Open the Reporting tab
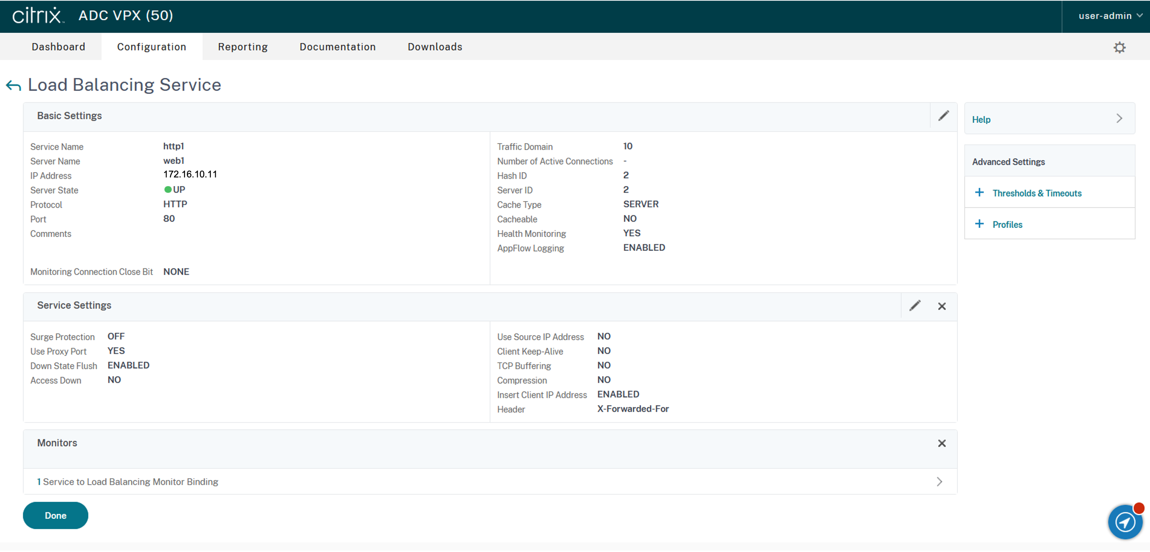Screen dimensions: 1150x552 [242, 47]
